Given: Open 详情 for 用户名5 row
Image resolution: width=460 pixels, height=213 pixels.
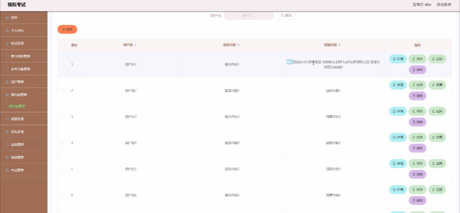Looking at the screenshot, I should tap(398, 163).
